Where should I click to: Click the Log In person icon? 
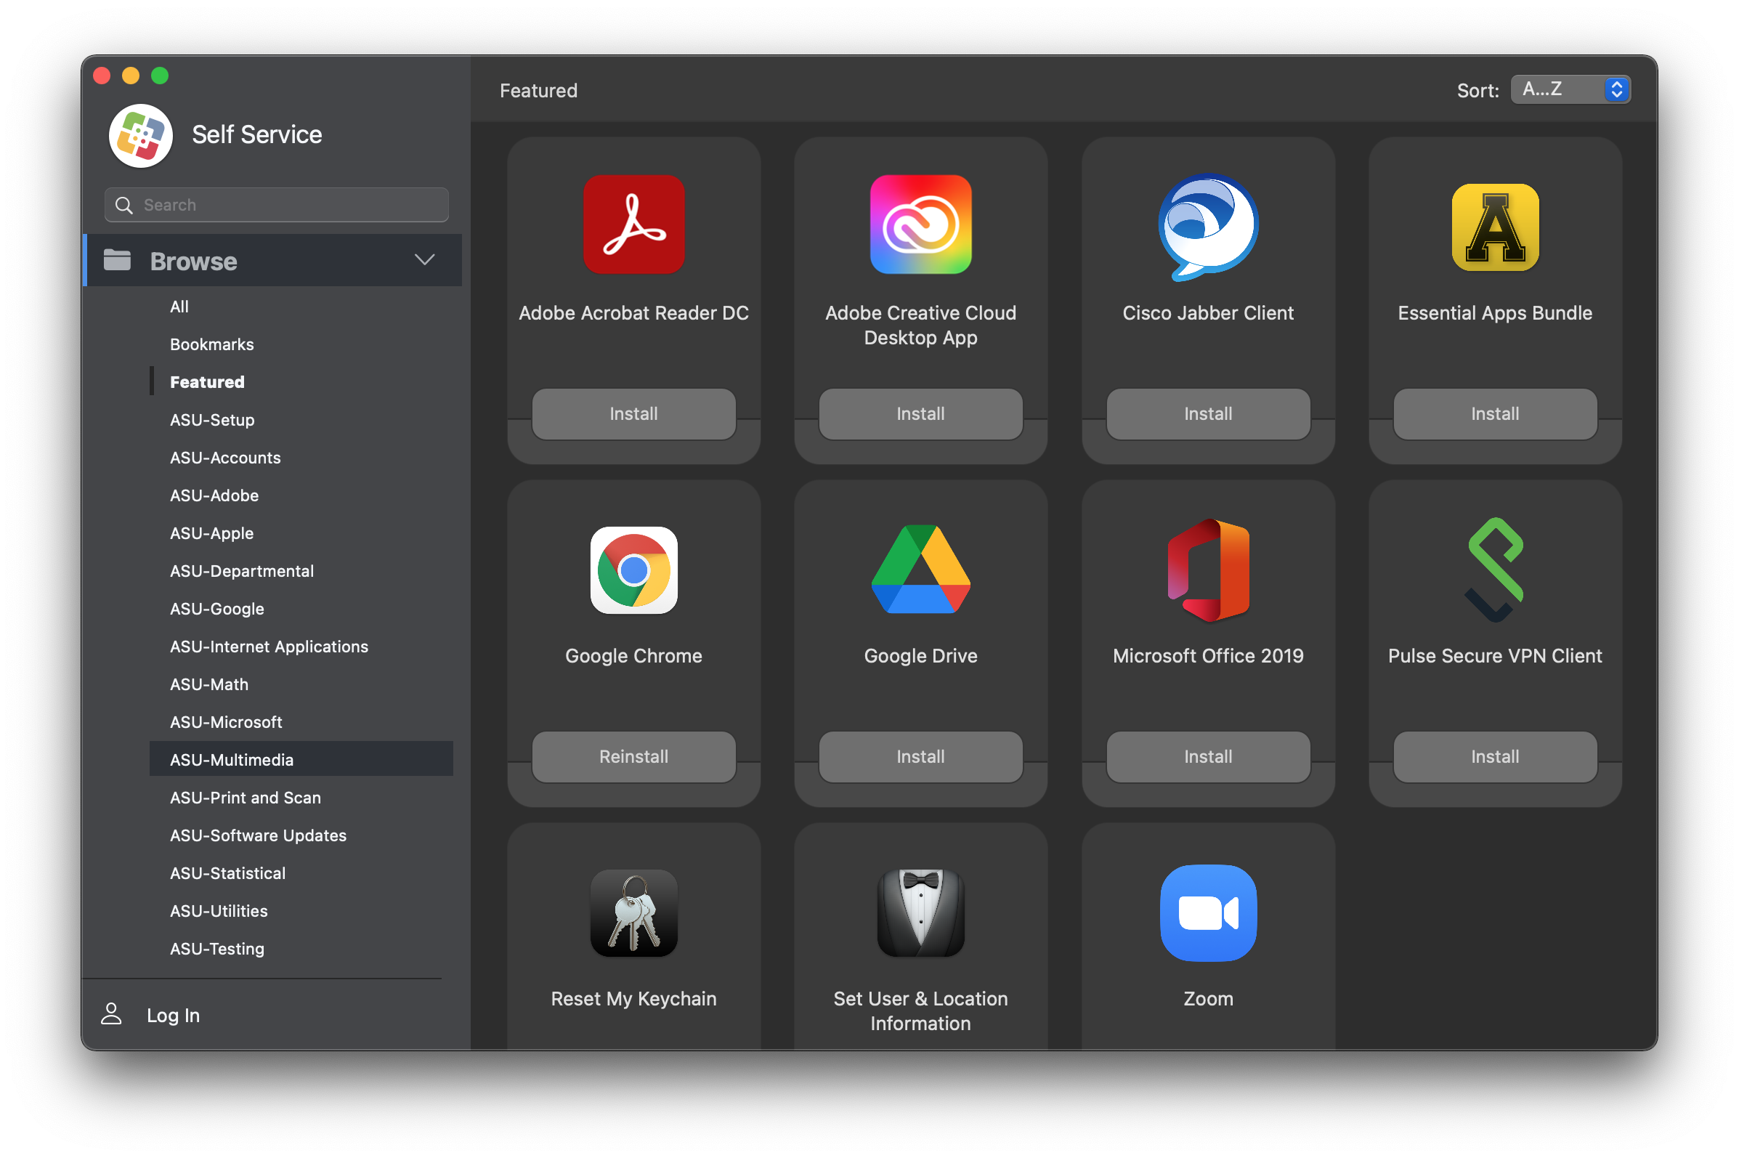[110, 1014]
